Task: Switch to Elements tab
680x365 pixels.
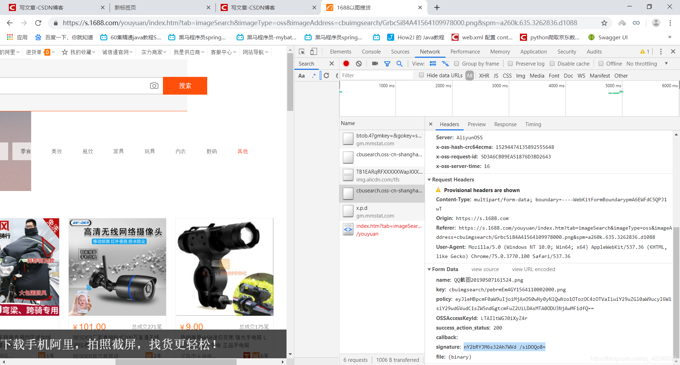Action: pyautogui.click(x=340, y=52)
